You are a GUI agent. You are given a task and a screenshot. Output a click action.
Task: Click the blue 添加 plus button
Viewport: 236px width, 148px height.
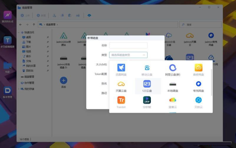coord(63,80)
